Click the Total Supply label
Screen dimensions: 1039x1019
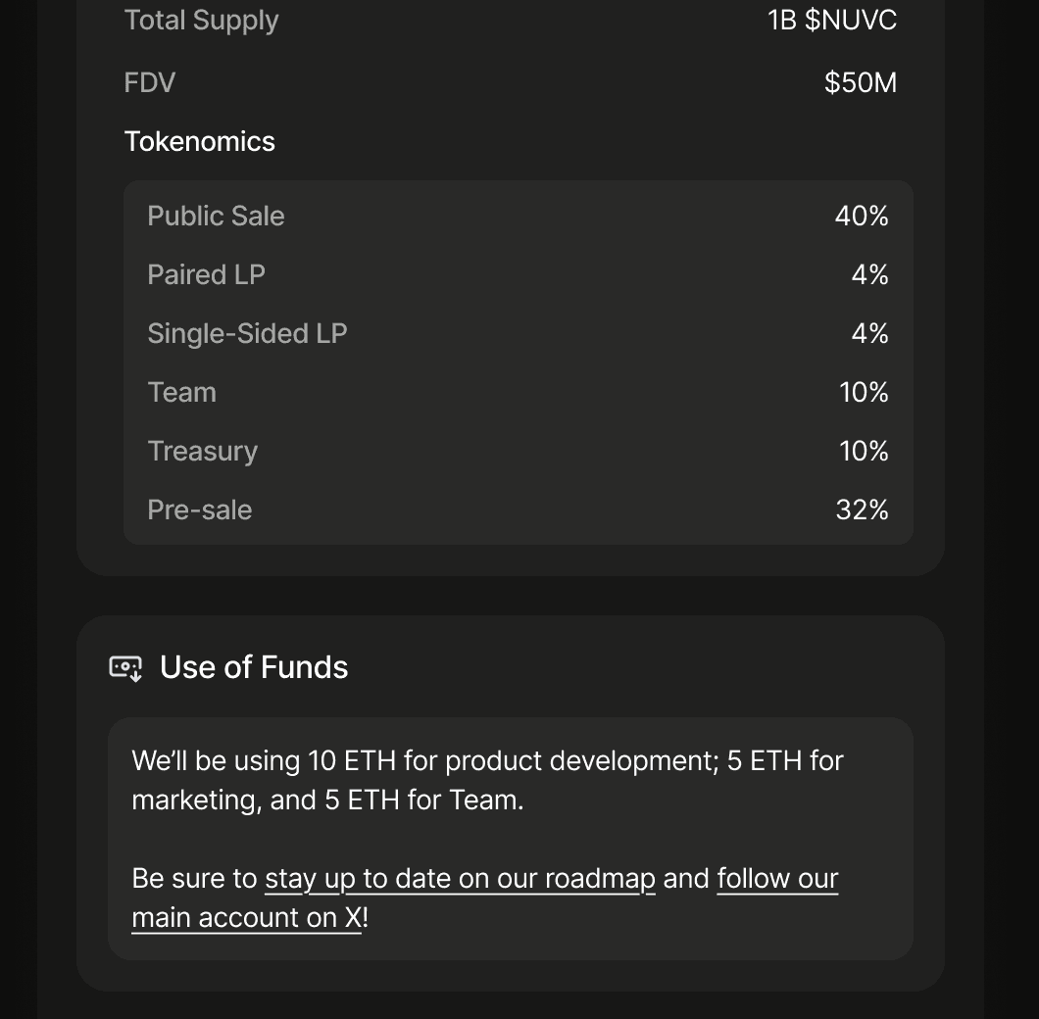[x=201, y=20]
